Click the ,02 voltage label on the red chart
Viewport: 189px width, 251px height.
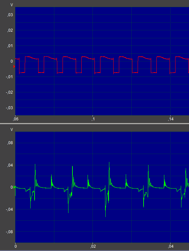(x=10, y=30)
